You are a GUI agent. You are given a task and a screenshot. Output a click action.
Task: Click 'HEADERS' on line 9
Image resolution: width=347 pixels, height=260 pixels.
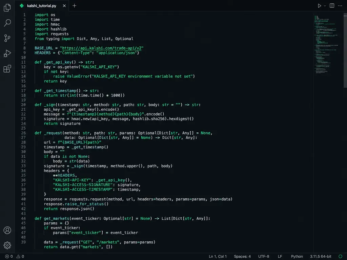(x=42, y=52)
